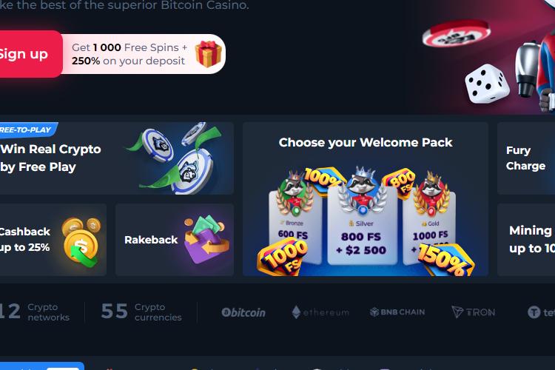The width and height of the screenshot is (555, 370).
Task: Open Win Real Crypto by Free Play card
Action: click(x=116, y=158)
